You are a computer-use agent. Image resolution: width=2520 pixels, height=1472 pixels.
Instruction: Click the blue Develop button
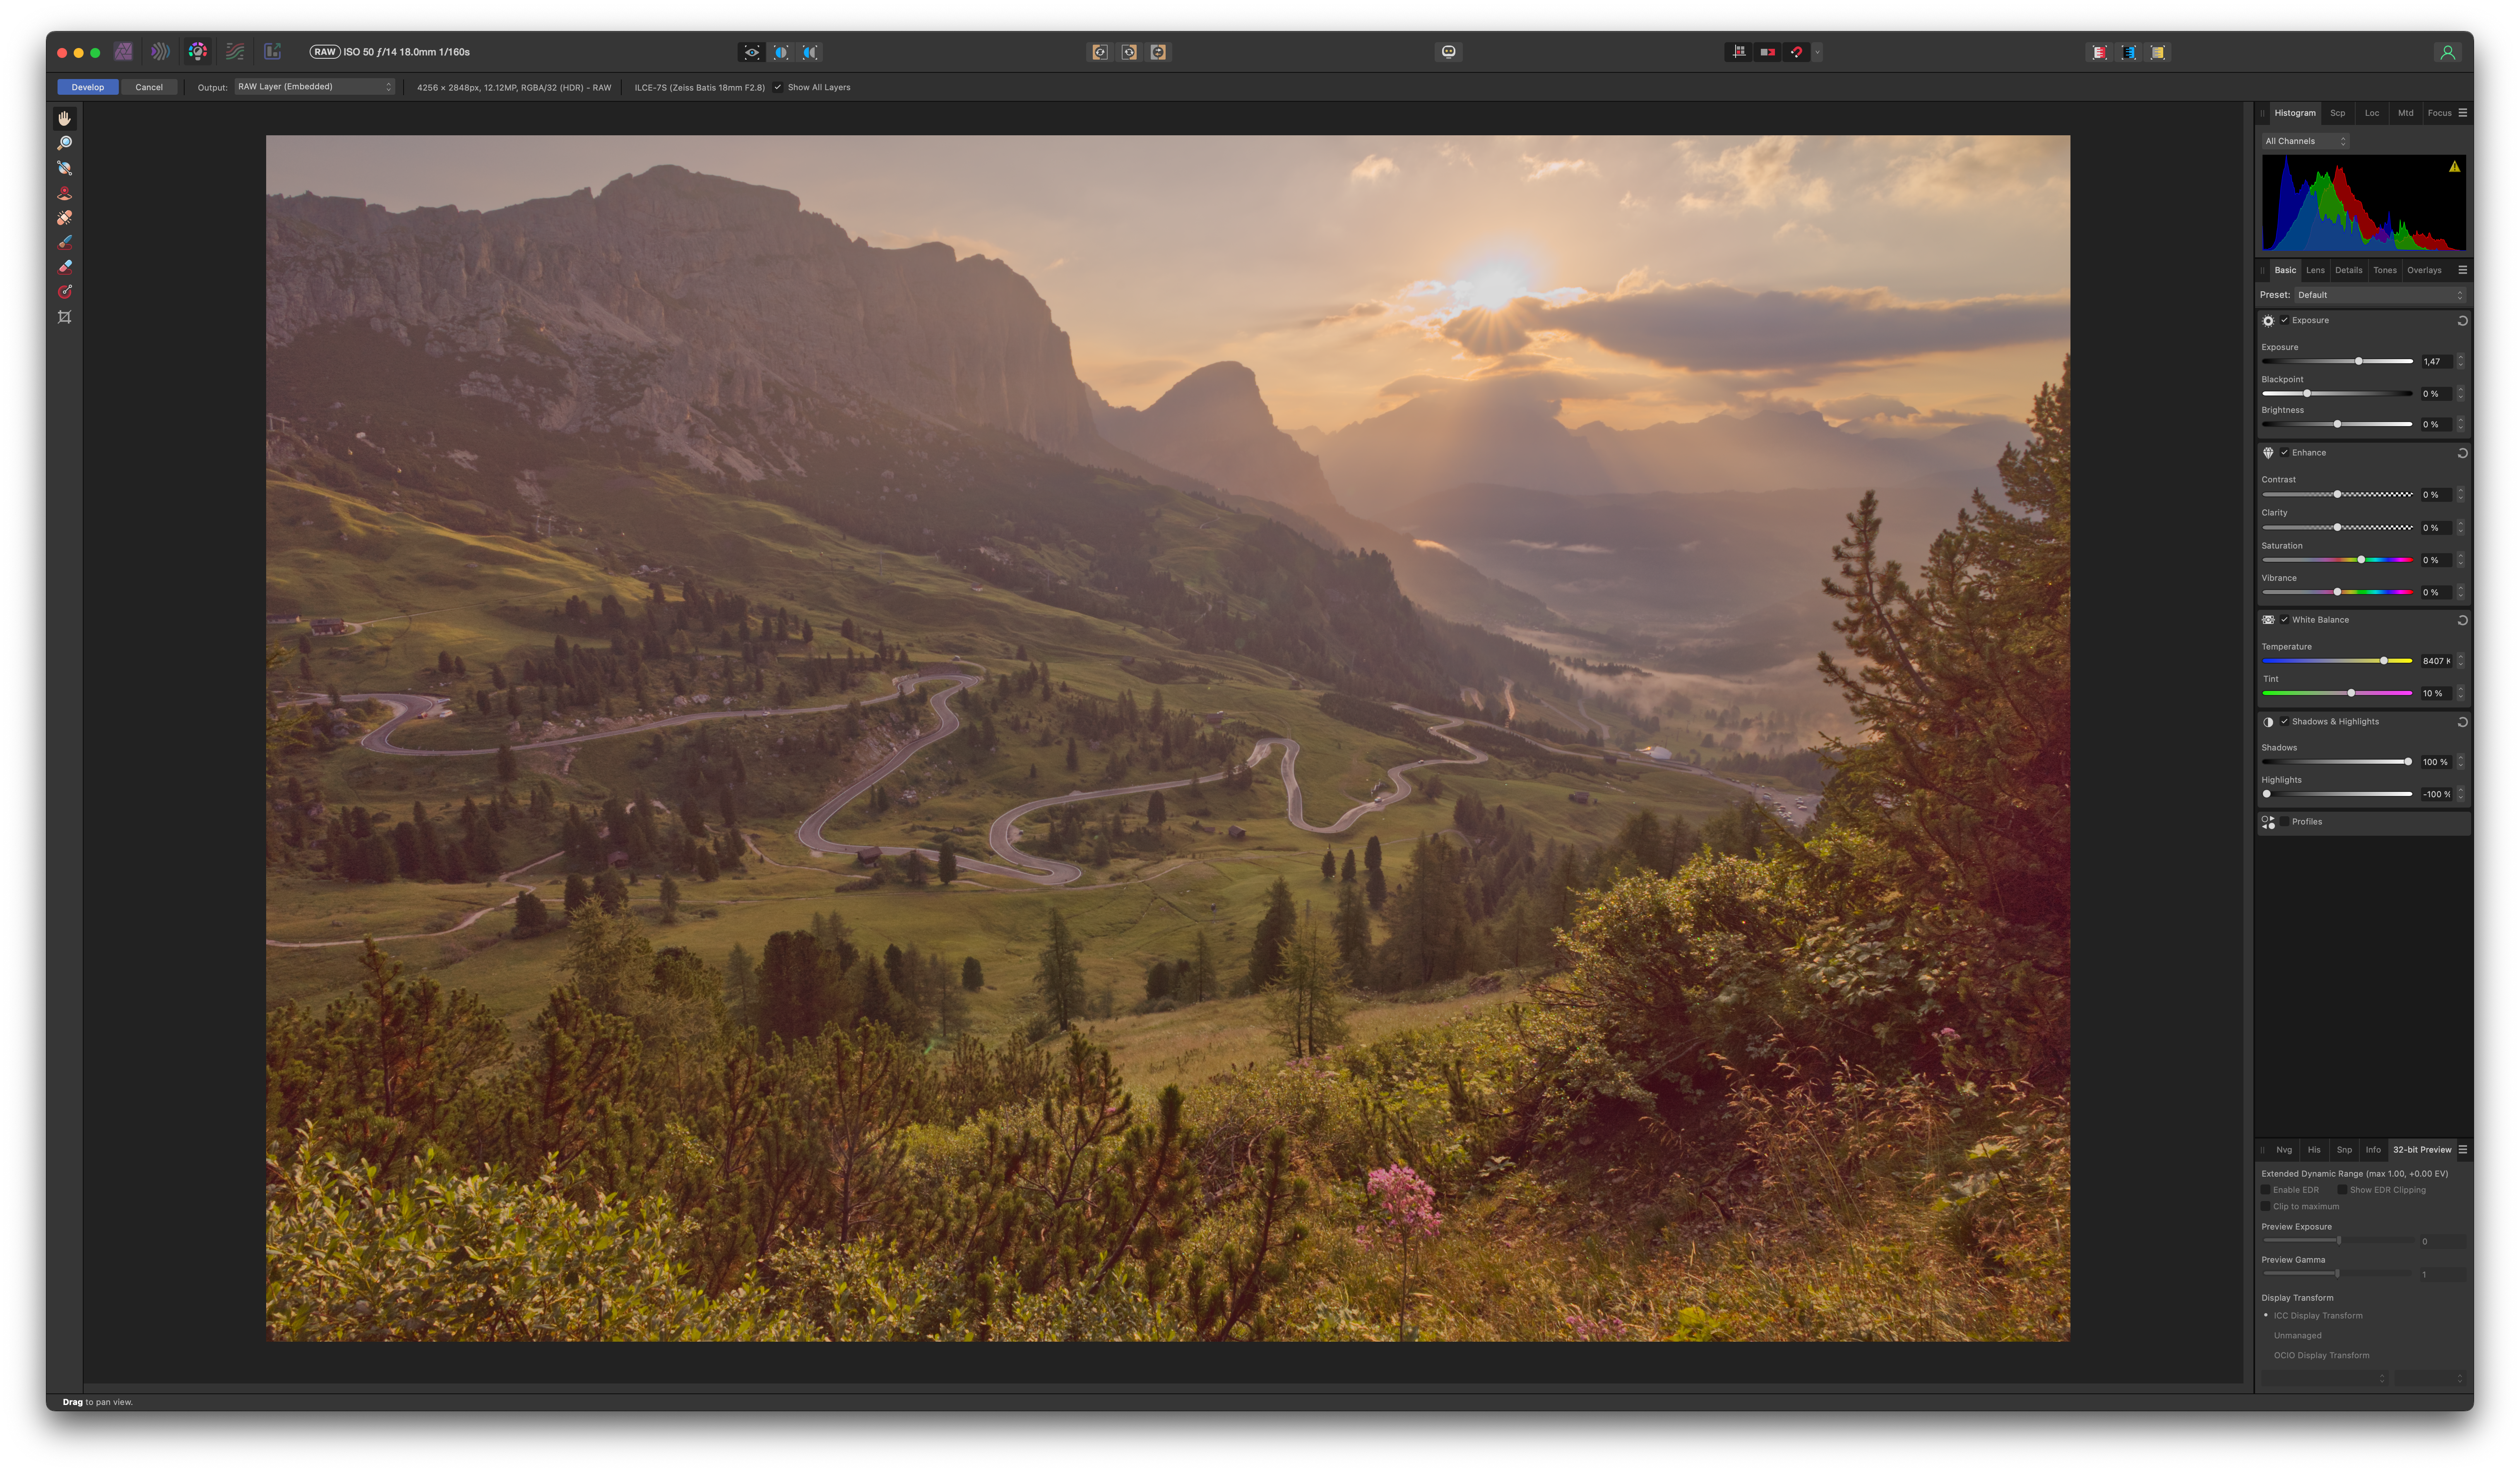tap(88, 87)
